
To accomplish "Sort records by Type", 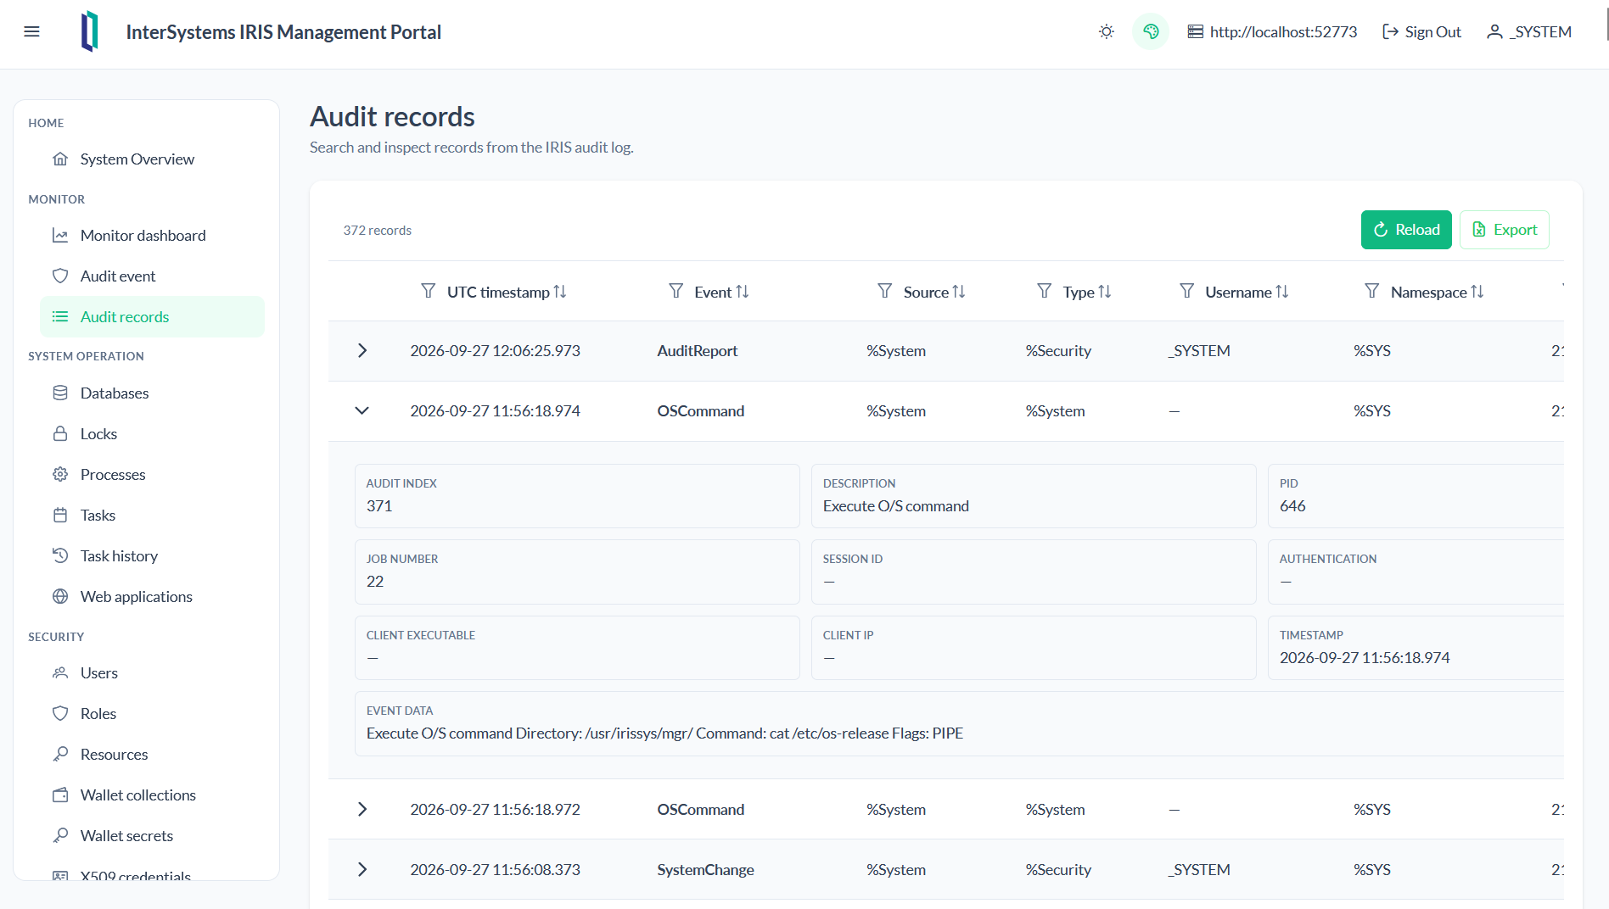I will pos(1105,292).
